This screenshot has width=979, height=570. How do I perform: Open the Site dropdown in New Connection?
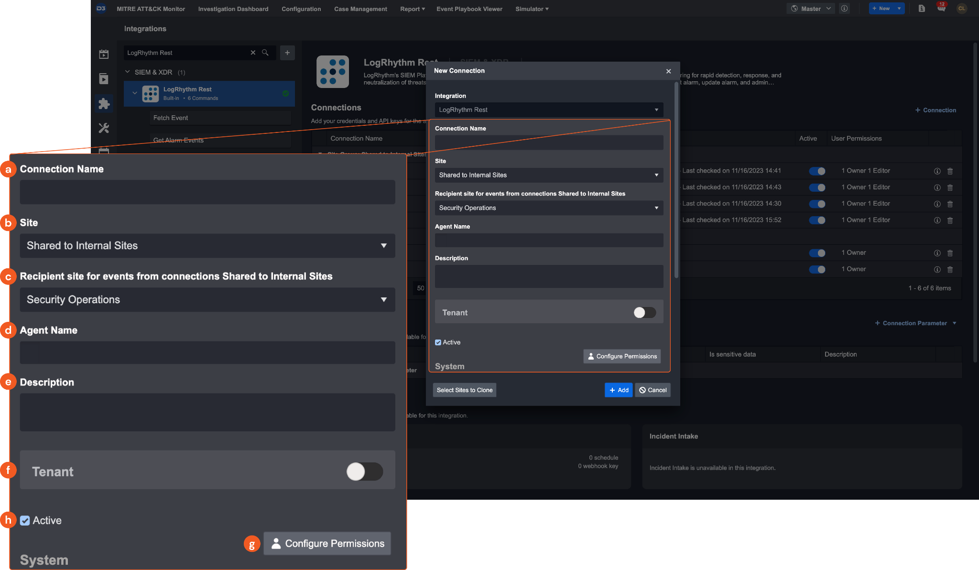point(548,175)
